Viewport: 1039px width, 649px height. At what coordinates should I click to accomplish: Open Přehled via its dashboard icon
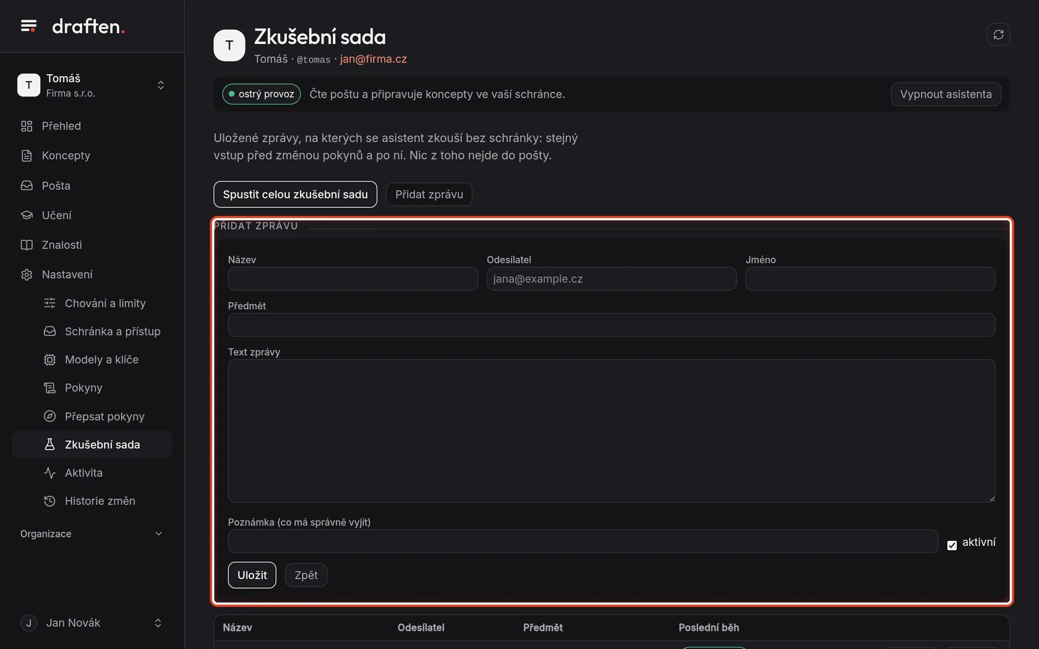pos(27,126)
